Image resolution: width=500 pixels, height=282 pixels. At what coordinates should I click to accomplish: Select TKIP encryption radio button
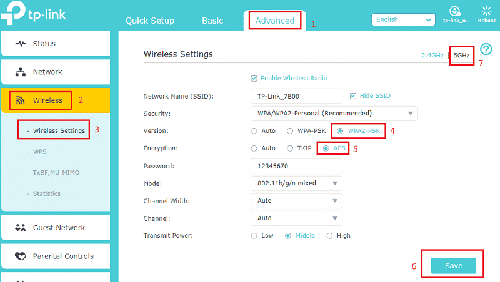290,148
